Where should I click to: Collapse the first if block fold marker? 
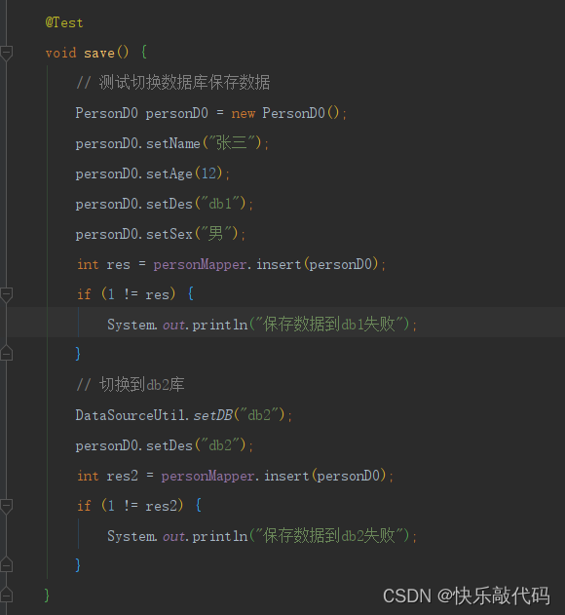[x=6, y=295]
